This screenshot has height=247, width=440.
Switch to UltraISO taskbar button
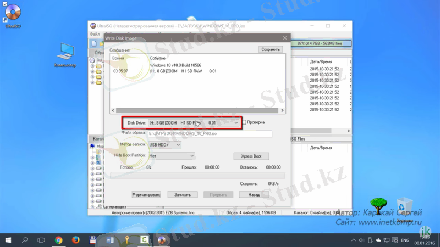tap(162, 240)
